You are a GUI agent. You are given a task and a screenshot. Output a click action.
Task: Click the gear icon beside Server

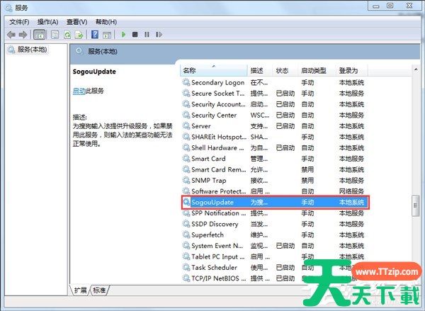(186, 126)
